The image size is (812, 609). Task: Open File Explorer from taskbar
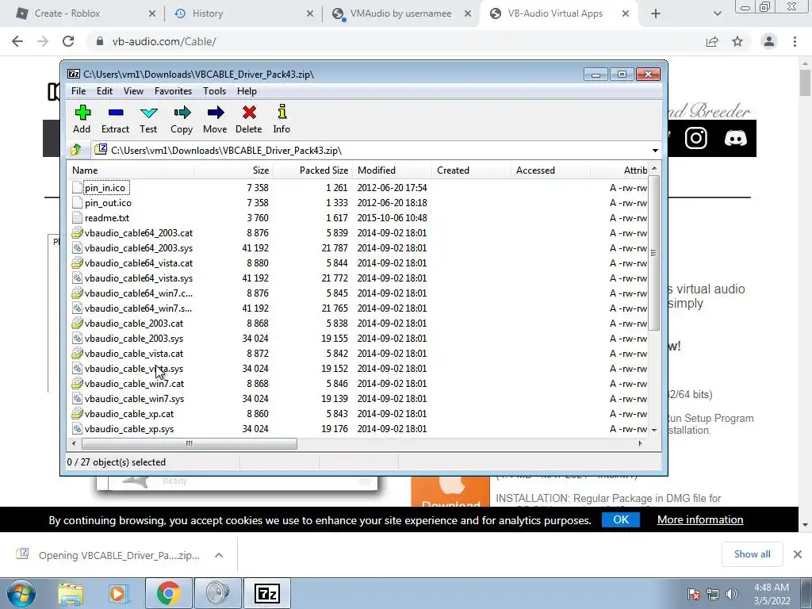point(71,593)
